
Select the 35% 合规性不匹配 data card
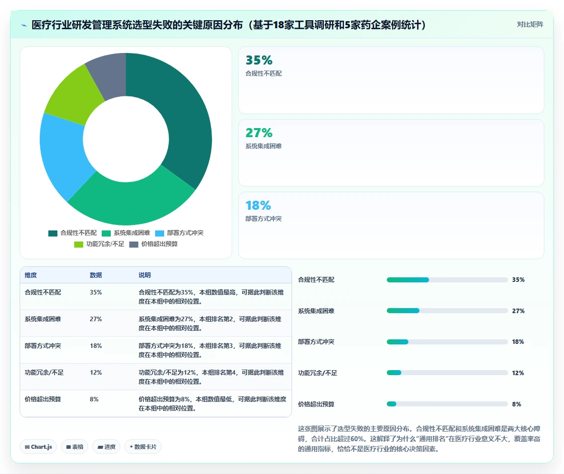pyautogui.click(x=391, y=80)
